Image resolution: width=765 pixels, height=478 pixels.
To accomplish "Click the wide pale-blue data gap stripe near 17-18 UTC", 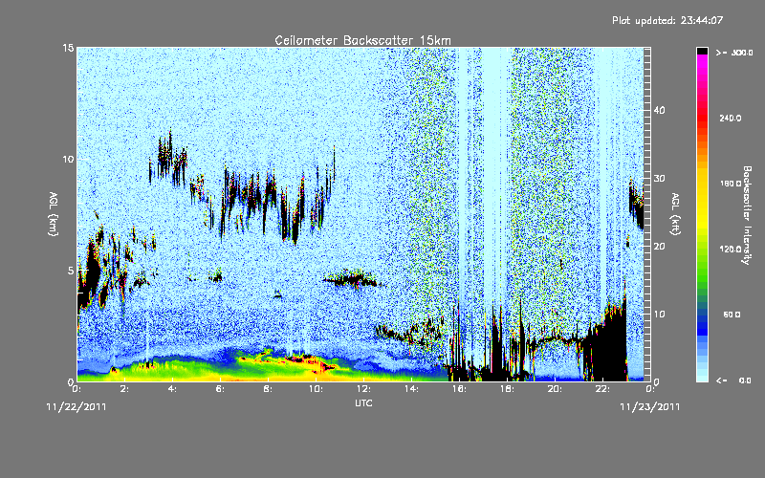I will pos(495,176).
